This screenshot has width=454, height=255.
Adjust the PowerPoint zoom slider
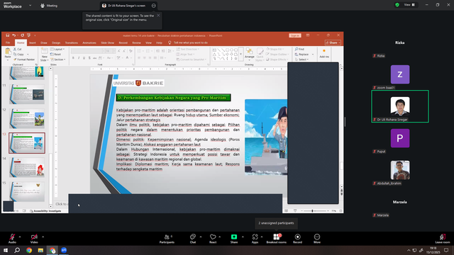tap(312, 211)
